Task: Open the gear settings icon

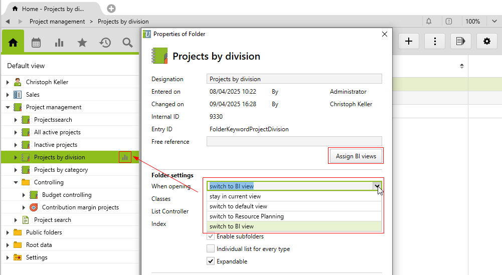Action: [486, 42]
